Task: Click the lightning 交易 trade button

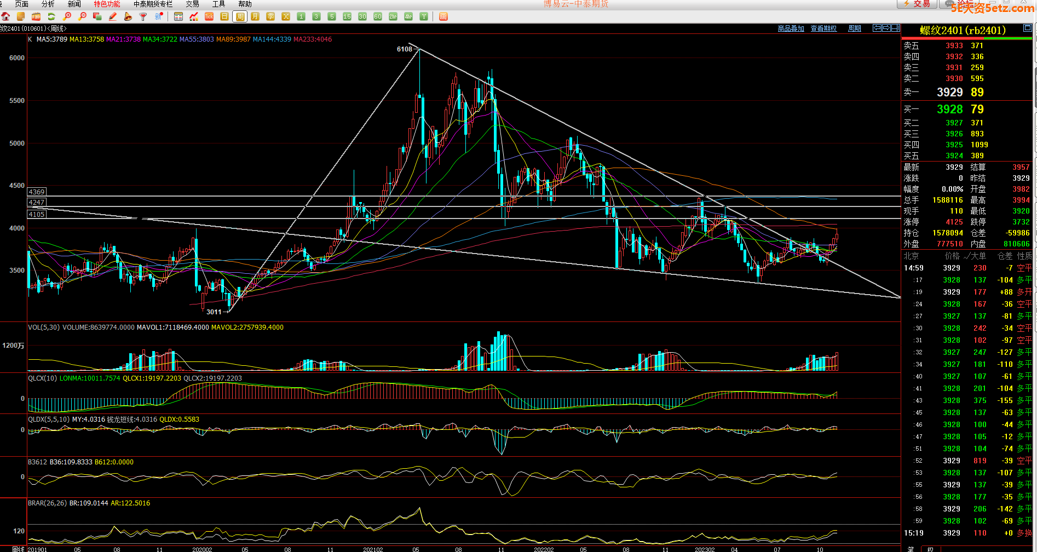Action: tap(917, 4)
